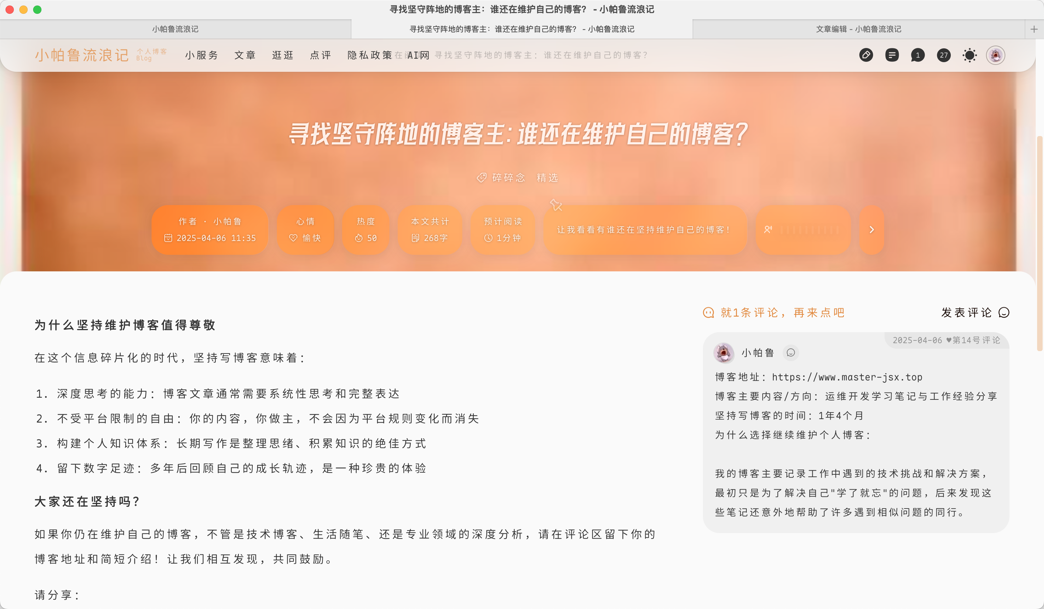Open the 文章 navigation menu
The height and width of the screenshot is (609, 1044).
[245, 55]
